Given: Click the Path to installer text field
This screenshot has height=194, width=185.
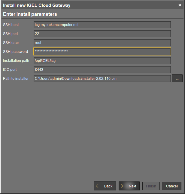Looking at the screenshot, I should click(x=102, y=79).
